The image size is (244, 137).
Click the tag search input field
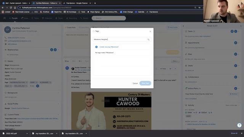tap(122, 40)
